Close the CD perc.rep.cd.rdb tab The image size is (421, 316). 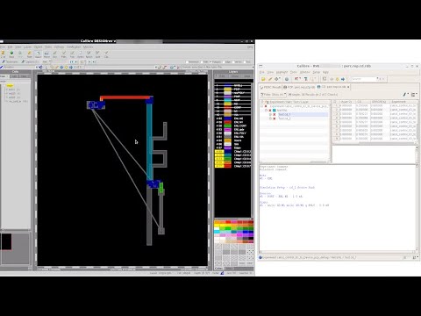[348, 87]
